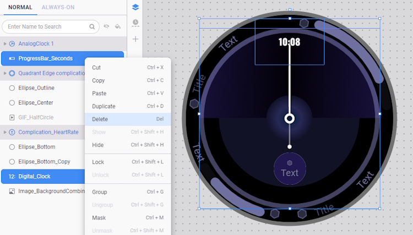Choose Delete from the context menu

[x=100, y=119]
